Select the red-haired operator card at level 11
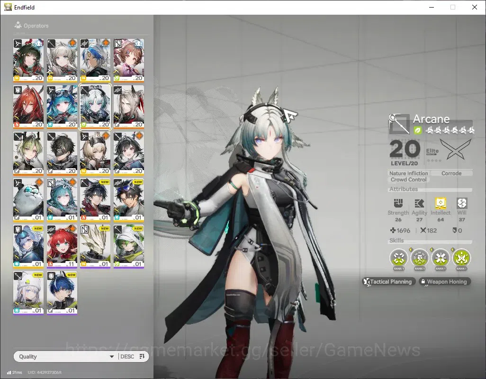This screenshot has height=379, width=486. coord(62,246)
